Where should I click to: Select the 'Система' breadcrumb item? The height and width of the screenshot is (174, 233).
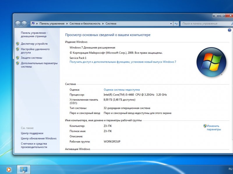[x=111, y=23]
